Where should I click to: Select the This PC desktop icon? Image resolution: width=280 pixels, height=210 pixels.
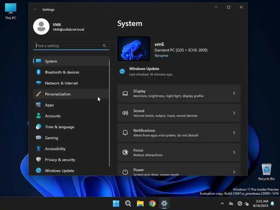pyautogui.click(x=11, y=11)
